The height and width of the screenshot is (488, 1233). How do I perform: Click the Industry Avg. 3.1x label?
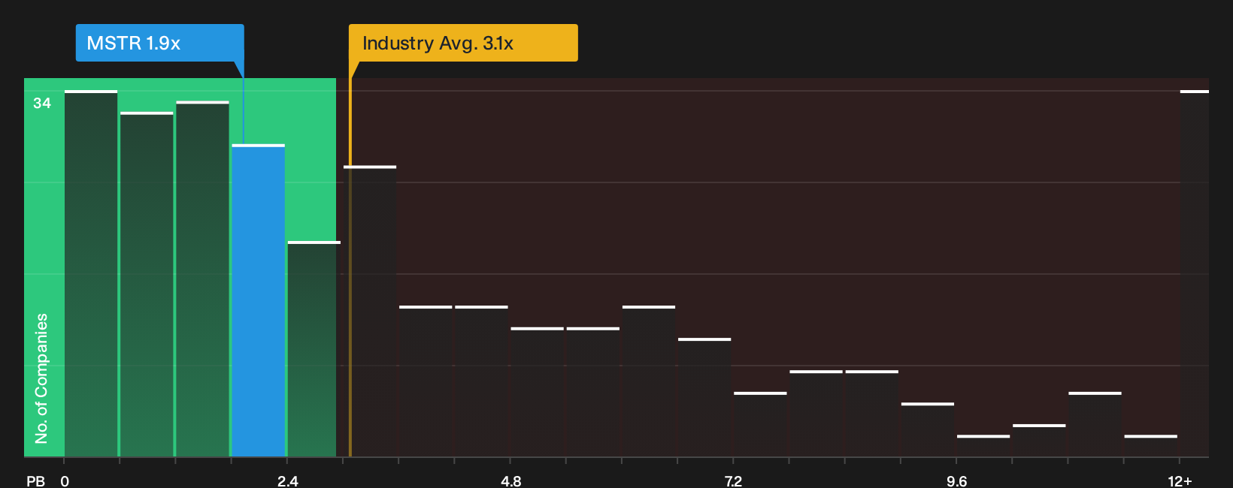[x=463, y=43]
